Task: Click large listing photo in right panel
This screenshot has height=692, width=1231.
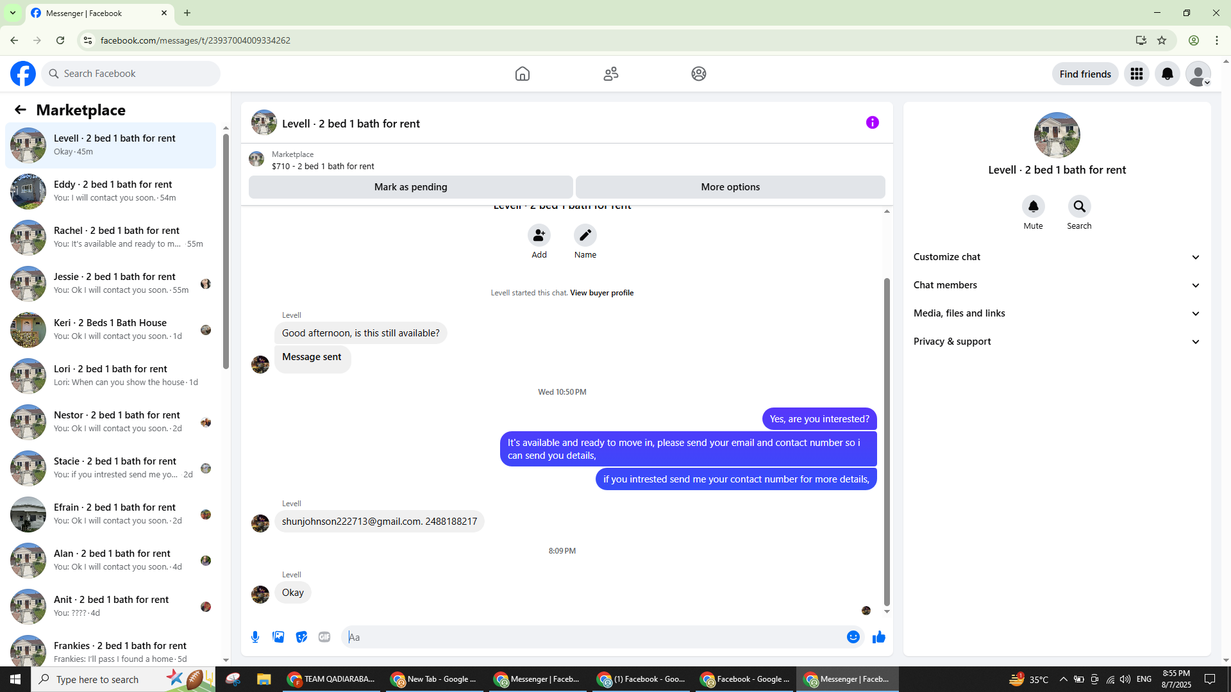Action: pos(1057,135)
